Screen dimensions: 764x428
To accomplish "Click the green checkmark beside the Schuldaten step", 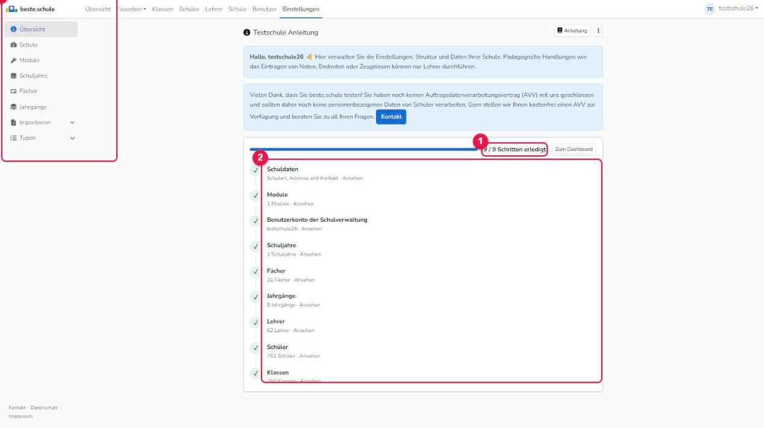I will [x=255, y=171].
